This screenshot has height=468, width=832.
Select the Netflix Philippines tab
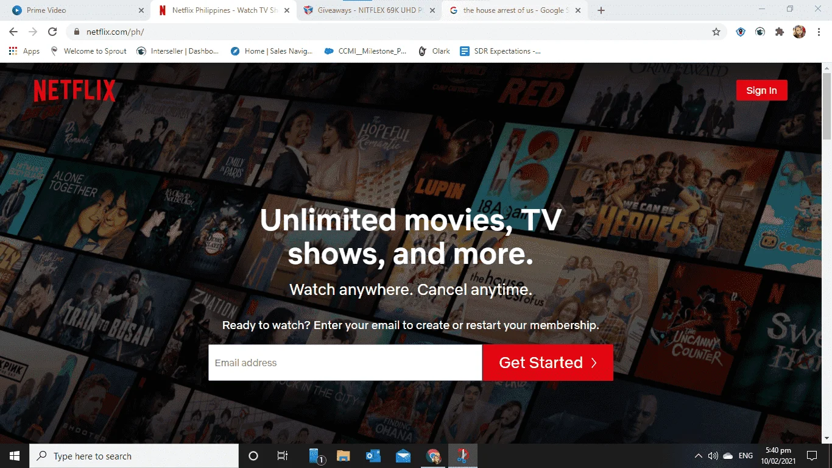coord(224,10)
